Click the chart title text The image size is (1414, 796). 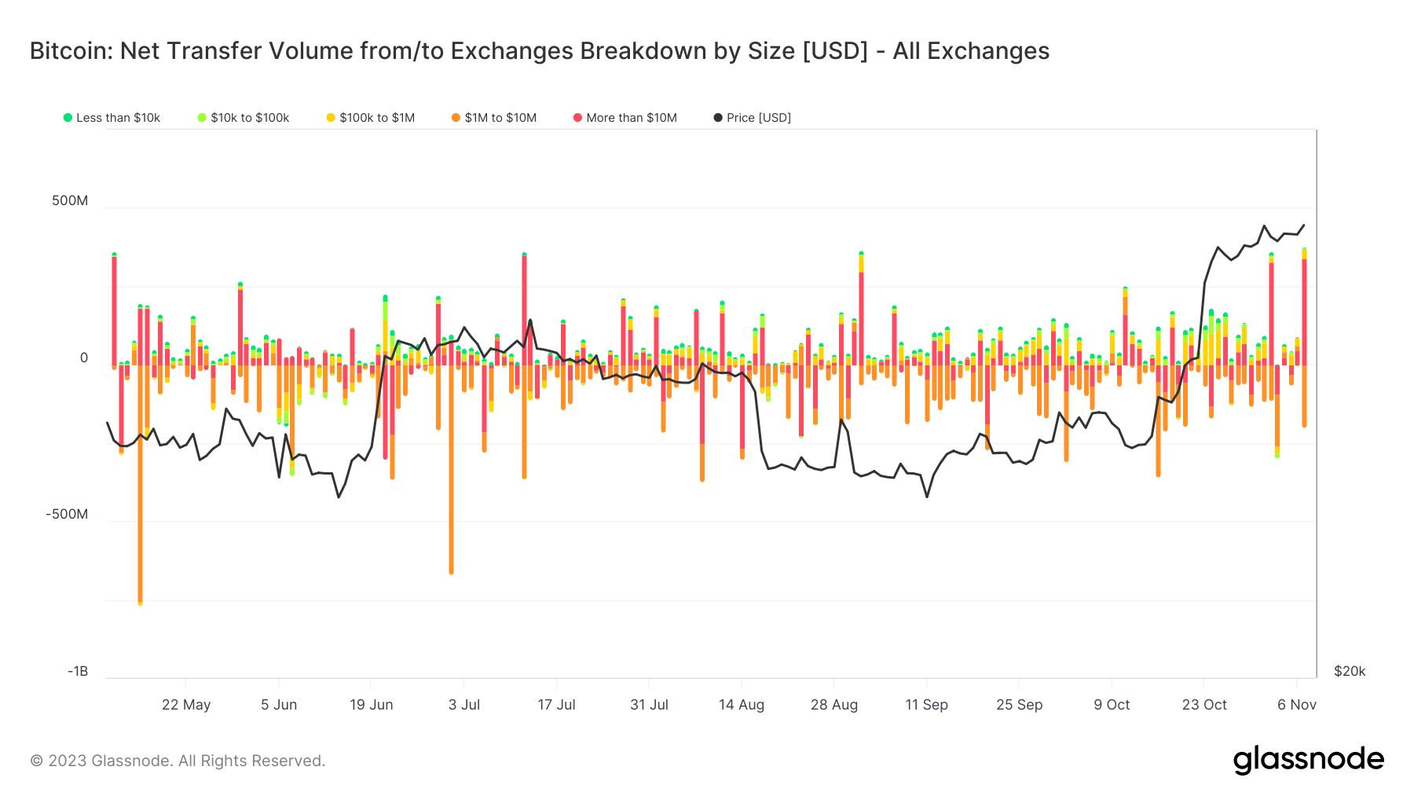(x=539, y=51)
